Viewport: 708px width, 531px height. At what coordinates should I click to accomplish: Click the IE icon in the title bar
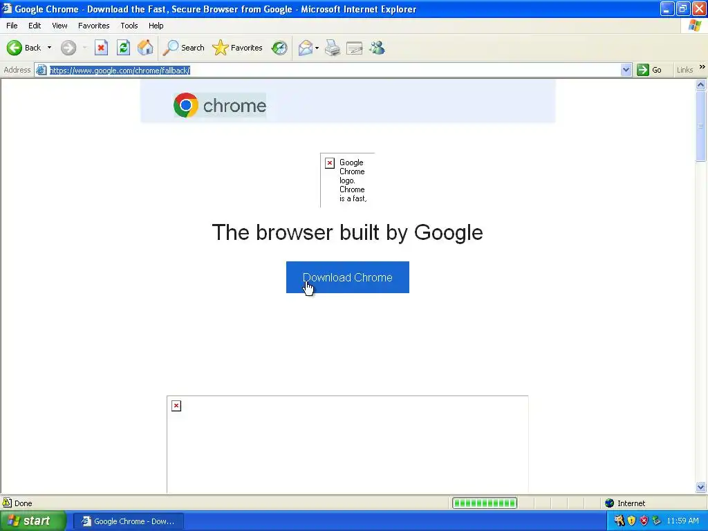tap(7, 8)
